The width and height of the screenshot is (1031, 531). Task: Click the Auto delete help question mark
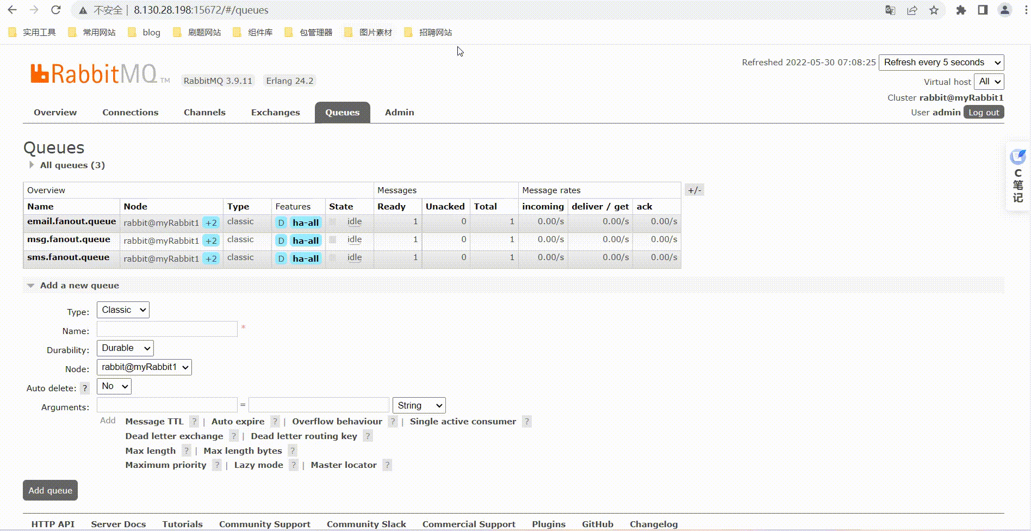pyautogui.click(x=85, y=388)
